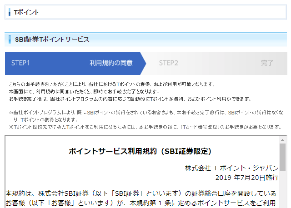Select the 完了 step indicator
The width and height of the screenshot is (291, 208).
click(x=267, y=63)
